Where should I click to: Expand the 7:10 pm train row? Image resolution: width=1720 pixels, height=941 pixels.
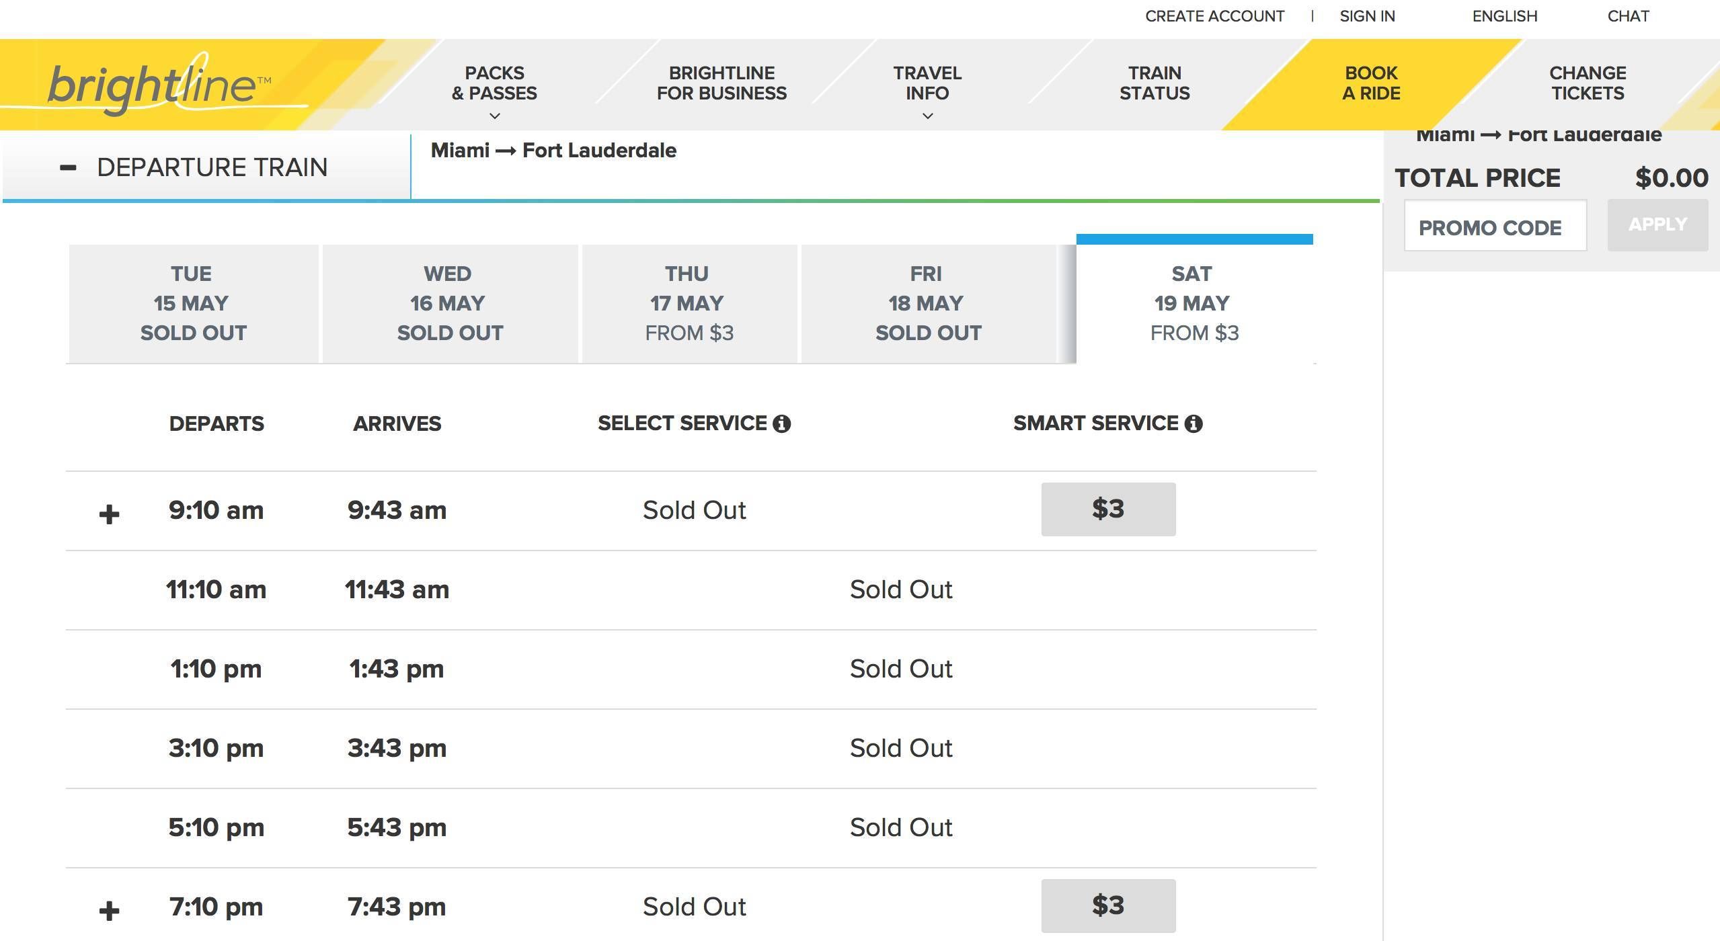coord(109,911)
